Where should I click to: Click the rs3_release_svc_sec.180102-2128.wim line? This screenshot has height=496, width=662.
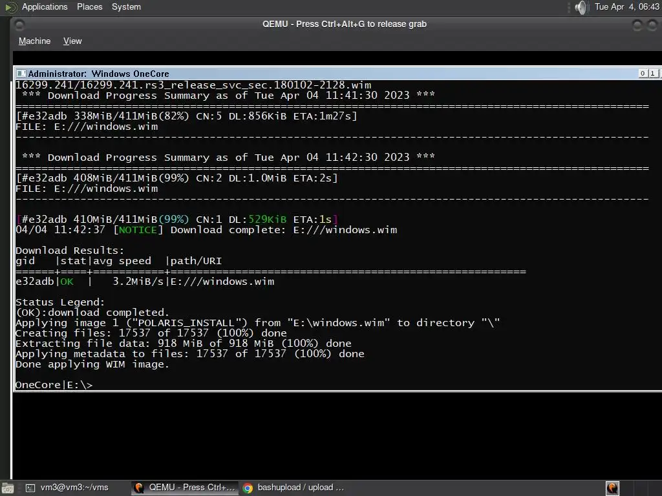coord(193,85)
